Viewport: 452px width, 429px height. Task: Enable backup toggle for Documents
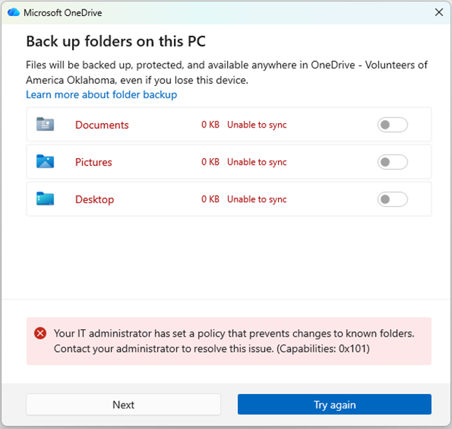click(x=392, y=125)
